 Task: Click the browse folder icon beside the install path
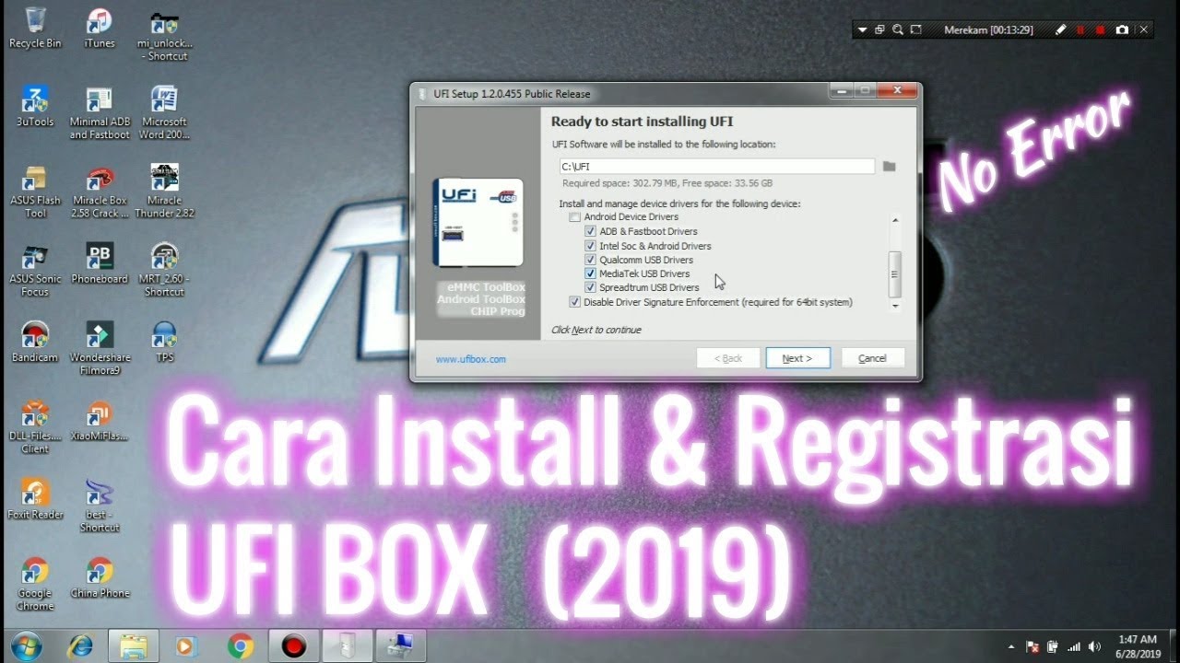[x=889, y=167]
